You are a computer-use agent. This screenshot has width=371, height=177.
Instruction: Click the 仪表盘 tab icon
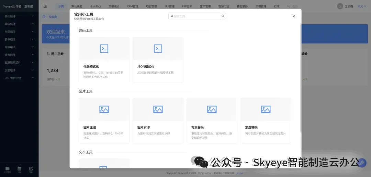point(44,17)
